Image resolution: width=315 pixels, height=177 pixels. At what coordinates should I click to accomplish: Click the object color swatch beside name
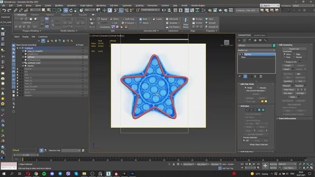[274, 46]
